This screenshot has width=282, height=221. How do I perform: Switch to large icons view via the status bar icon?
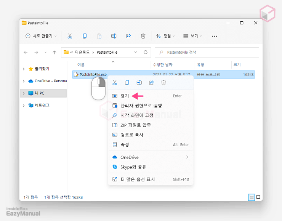coord(258,197)
